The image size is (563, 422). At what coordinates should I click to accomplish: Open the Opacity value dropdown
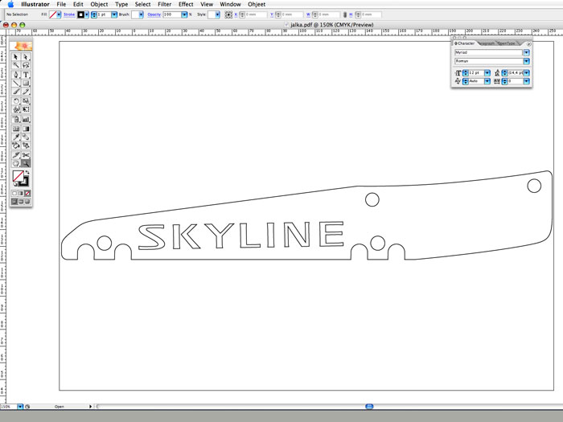tap(184, 14)
